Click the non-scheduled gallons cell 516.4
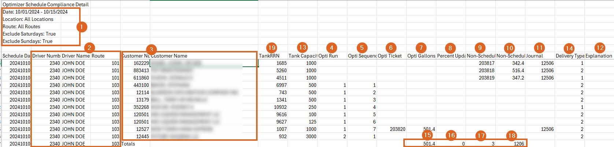Image resolution: width=614 pixels, height=147 pixels. coord(510,70)
